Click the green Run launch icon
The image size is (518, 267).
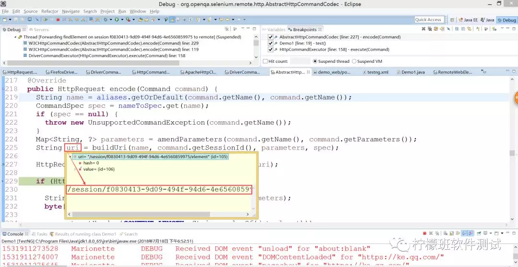[117, 20]
